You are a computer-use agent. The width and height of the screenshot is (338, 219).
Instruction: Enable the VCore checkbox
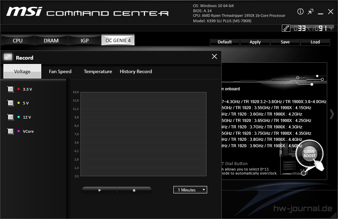click(10, 131)
